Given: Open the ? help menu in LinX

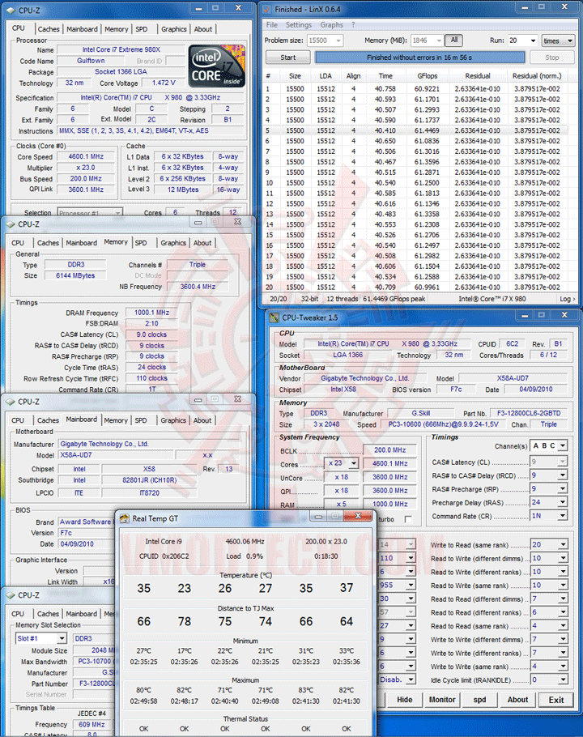Looking at the screenshot, I should [353, 25].
